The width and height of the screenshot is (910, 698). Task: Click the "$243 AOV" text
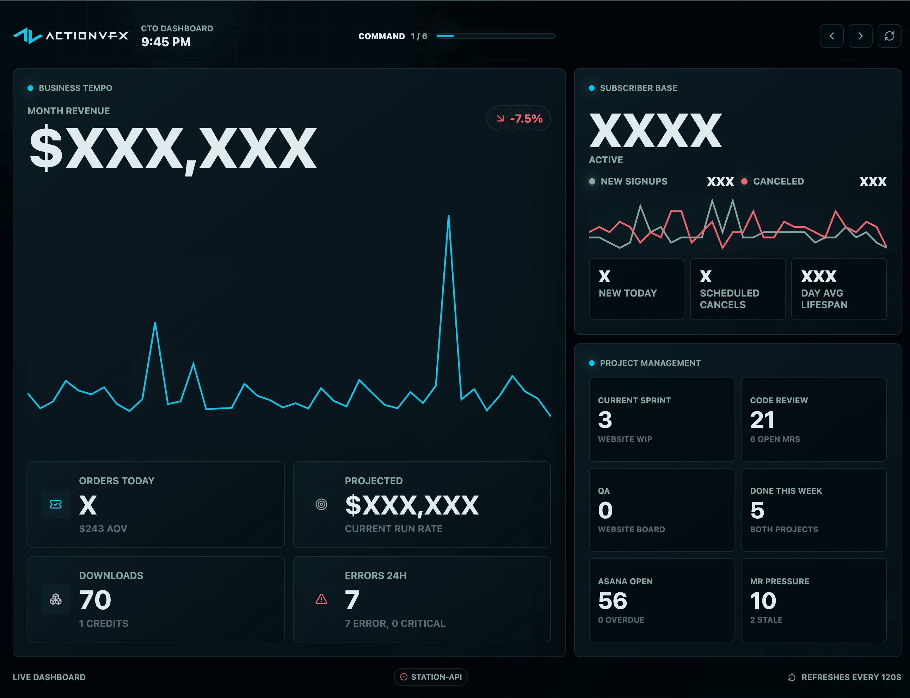103,529
